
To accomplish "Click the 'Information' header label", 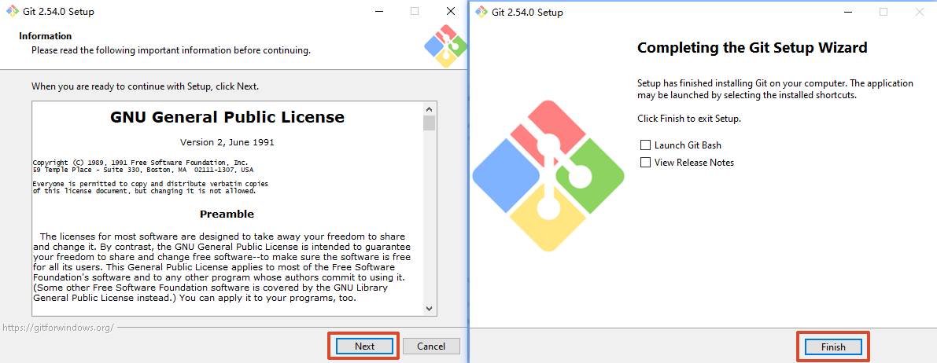I will pyautogui.click(x=46, y=36).
